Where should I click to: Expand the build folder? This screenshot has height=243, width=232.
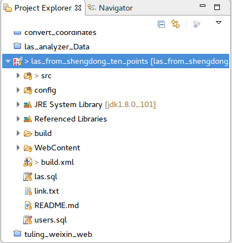pyautogui.click(x=18, y=133)
